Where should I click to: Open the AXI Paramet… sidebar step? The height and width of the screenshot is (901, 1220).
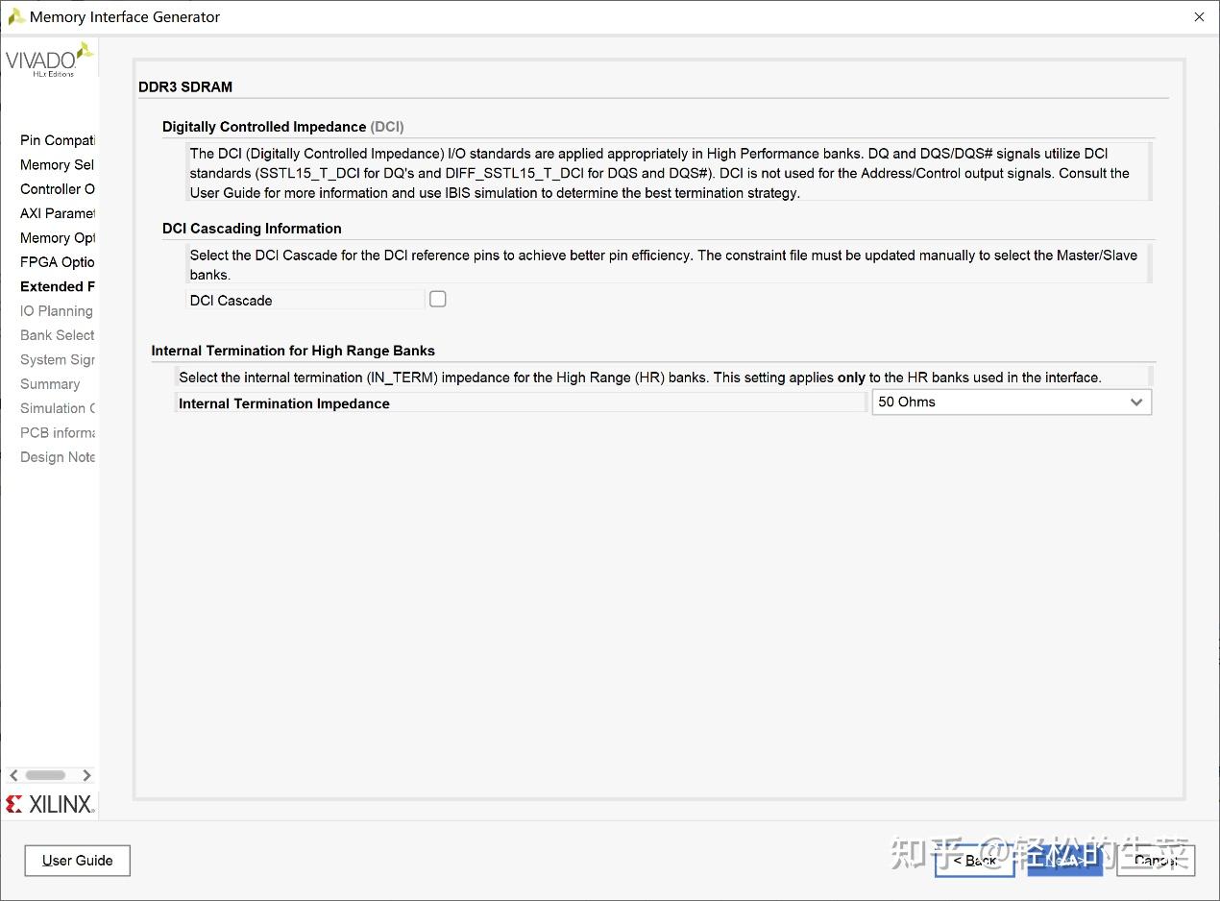coord(58,213)
